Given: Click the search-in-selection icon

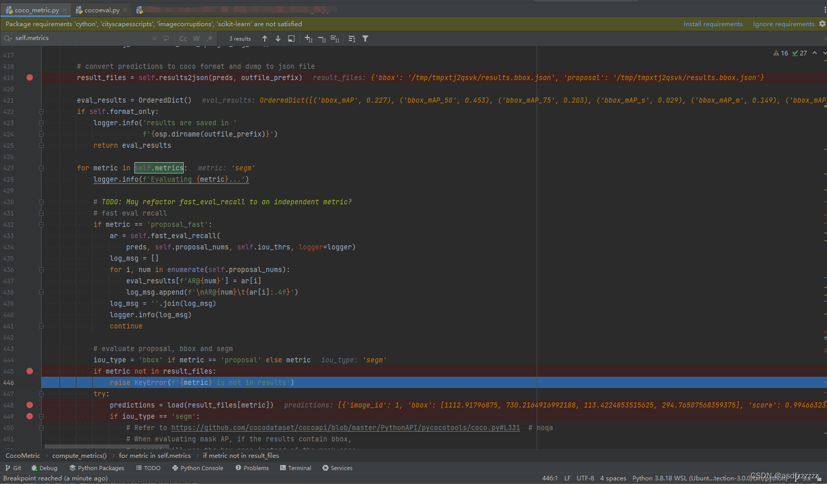Looking at the screenshot, I should click(x=352, y=38).
